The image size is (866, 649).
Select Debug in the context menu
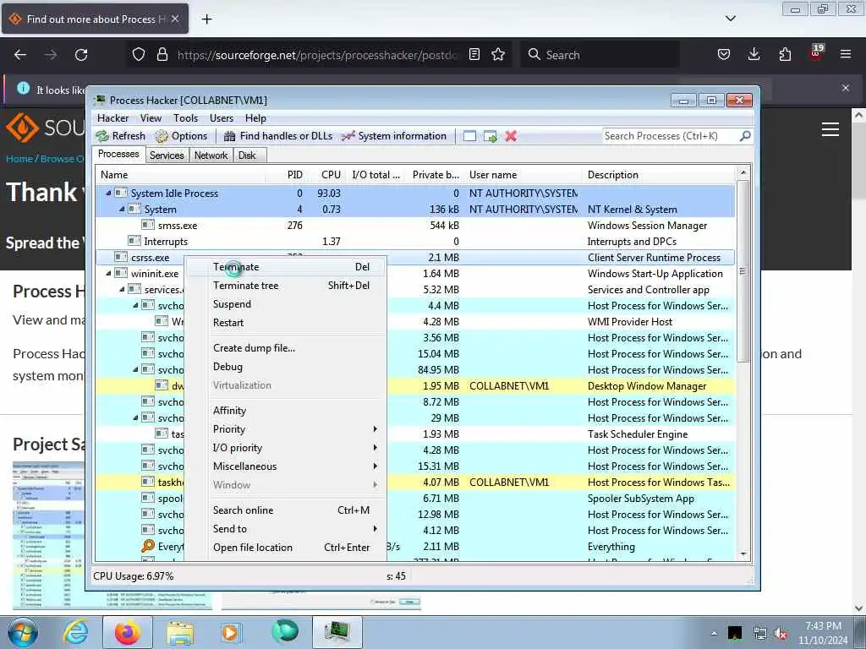286,367
